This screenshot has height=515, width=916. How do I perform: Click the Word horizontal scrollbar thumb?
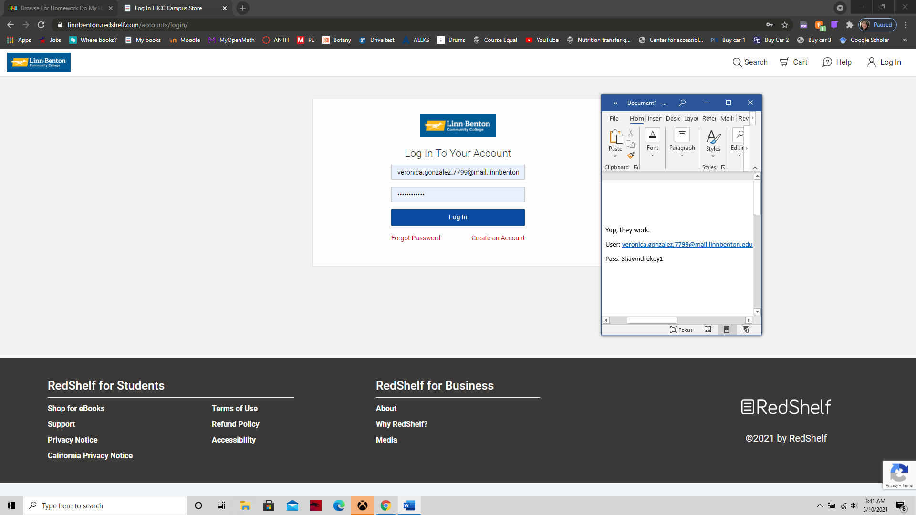(651, 320)
